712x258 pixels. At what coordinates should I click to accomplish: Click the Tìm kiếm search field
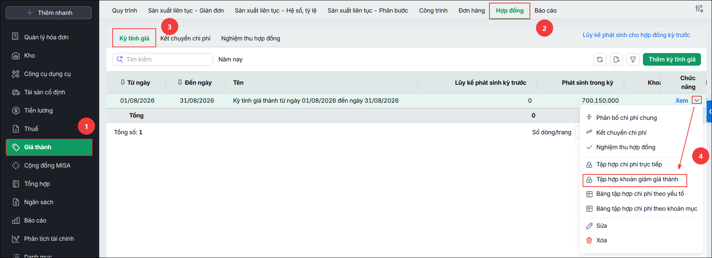tap(163, 60)
